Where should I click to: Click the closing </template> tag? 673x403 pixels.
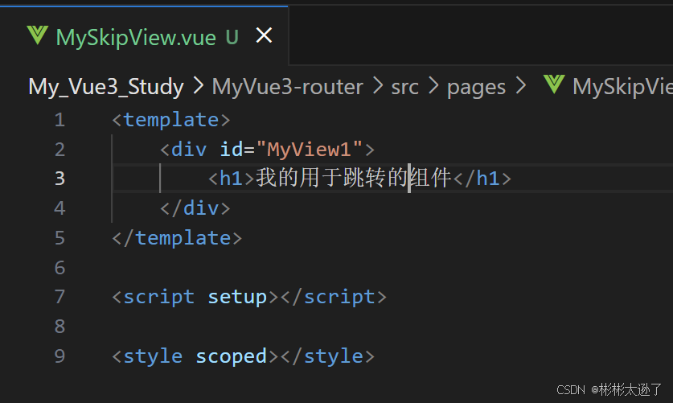[x=177, y=238]
